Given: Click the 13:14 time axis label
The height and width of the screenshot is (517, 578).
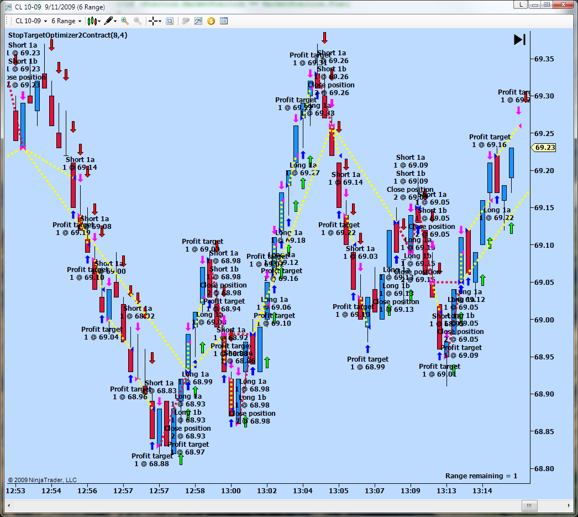Looking at the screenshot, I should point(482,491).
